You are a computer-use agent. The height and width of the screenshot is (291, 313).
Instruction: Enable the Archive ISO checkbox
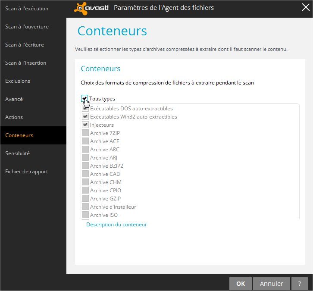point(85,215)
